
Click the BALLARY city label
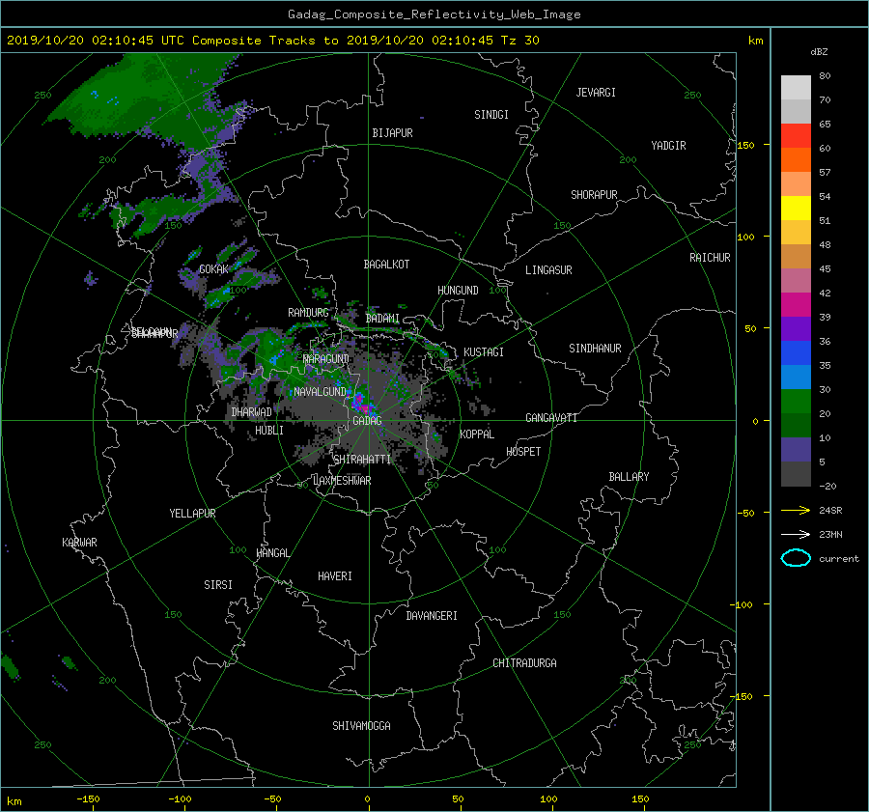tap(629, 477)
